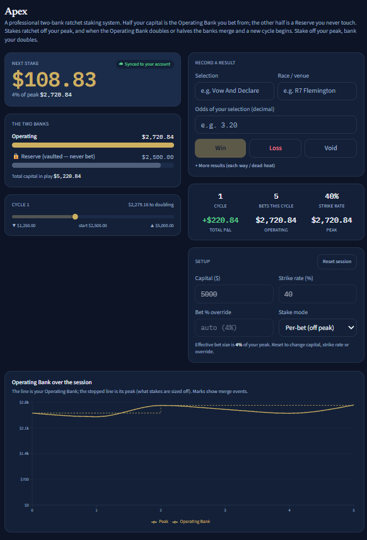
Task: Click the Reserve bank progress bar
Action: tap(93, 165)
